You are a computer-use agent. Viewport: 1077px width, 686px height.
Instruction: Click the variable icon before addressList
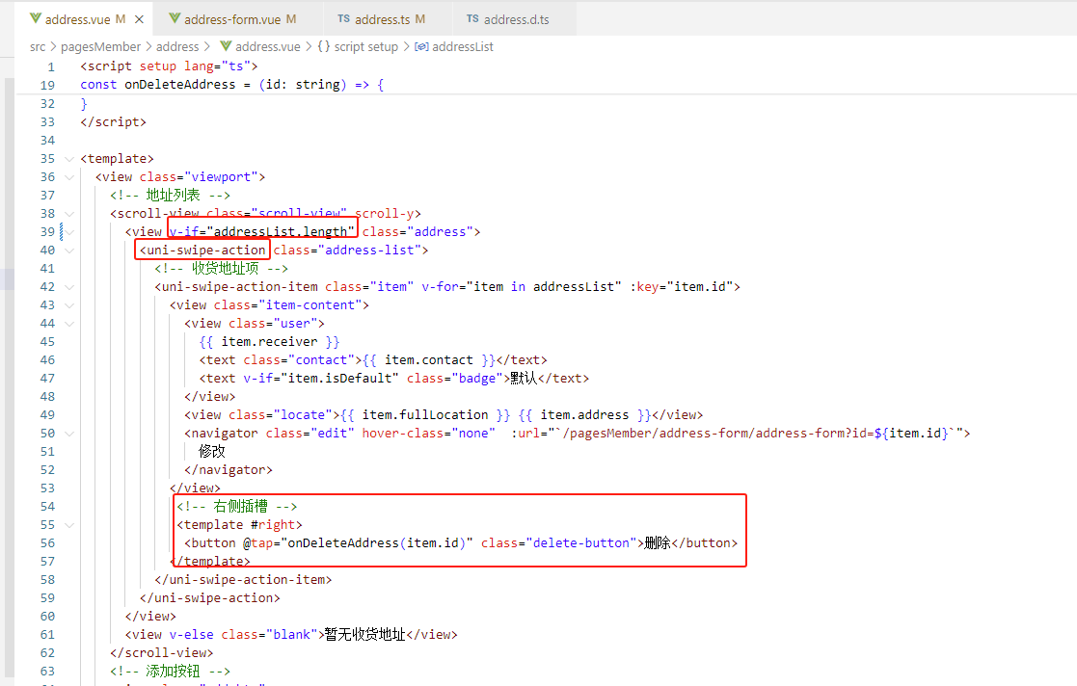click(421, 46)
